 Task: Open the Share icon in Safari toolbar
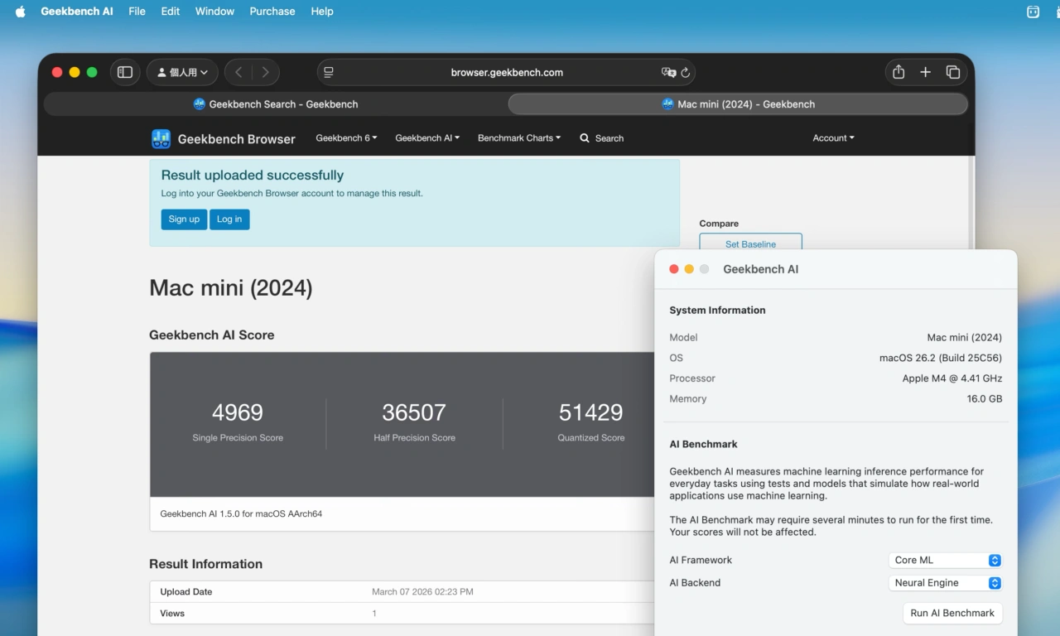(x=899, y=72)
